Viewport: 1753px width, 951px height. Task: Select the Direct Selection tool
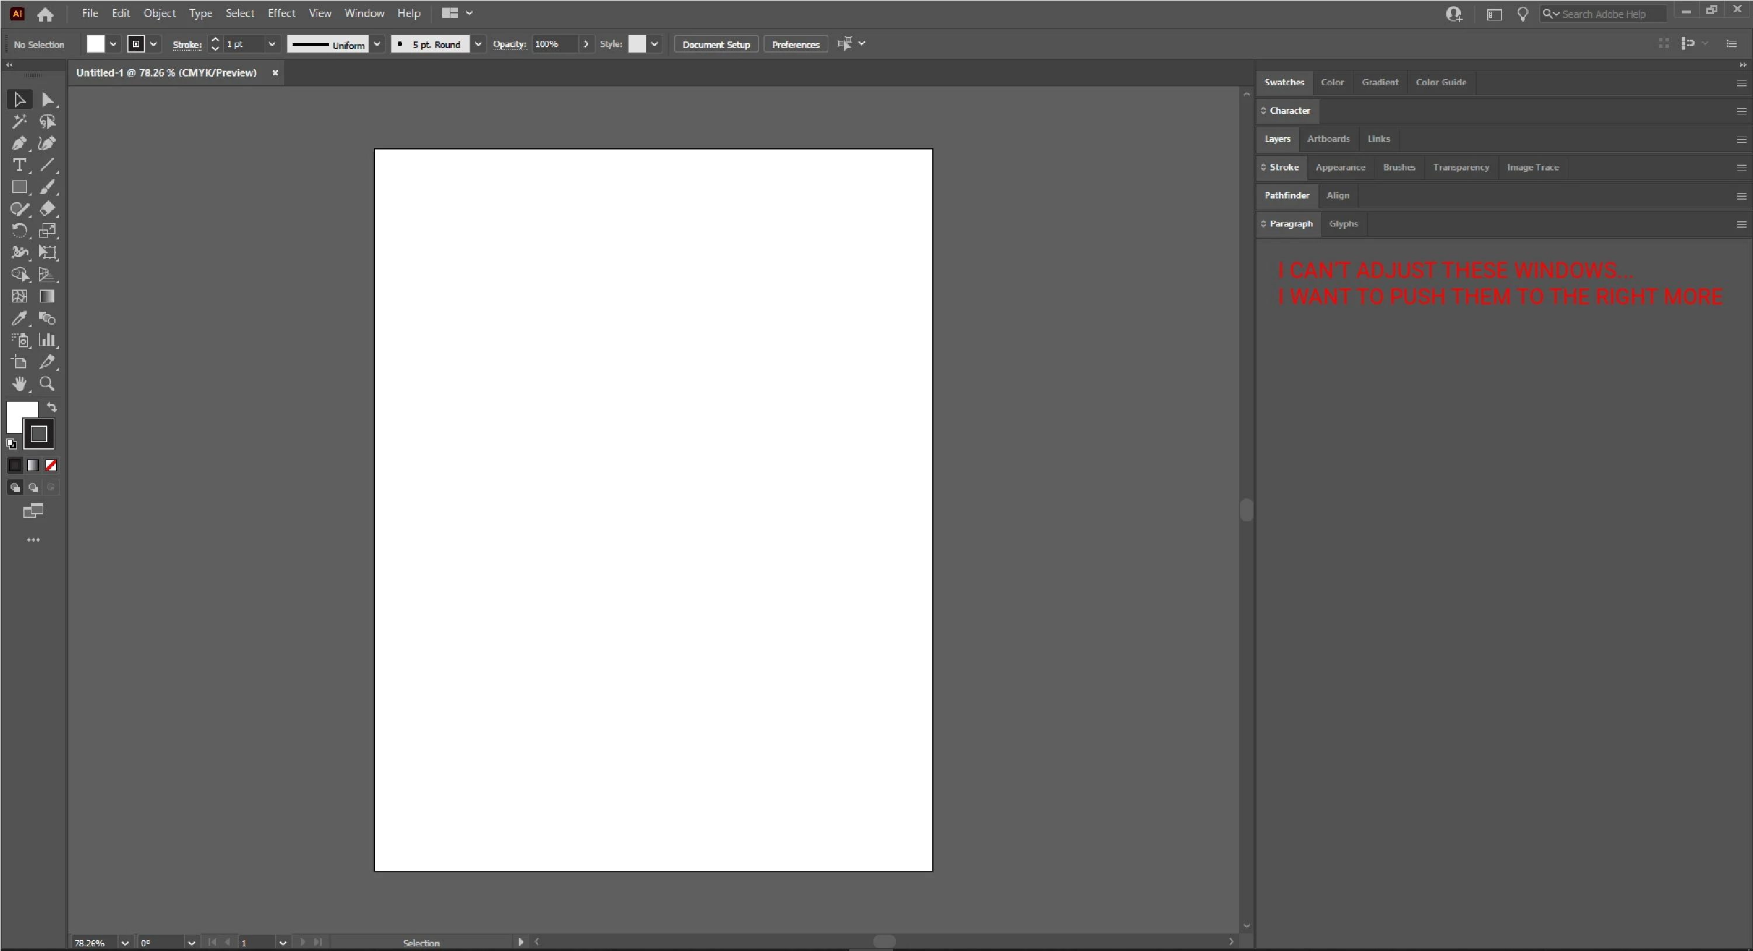tap(47, 100)
